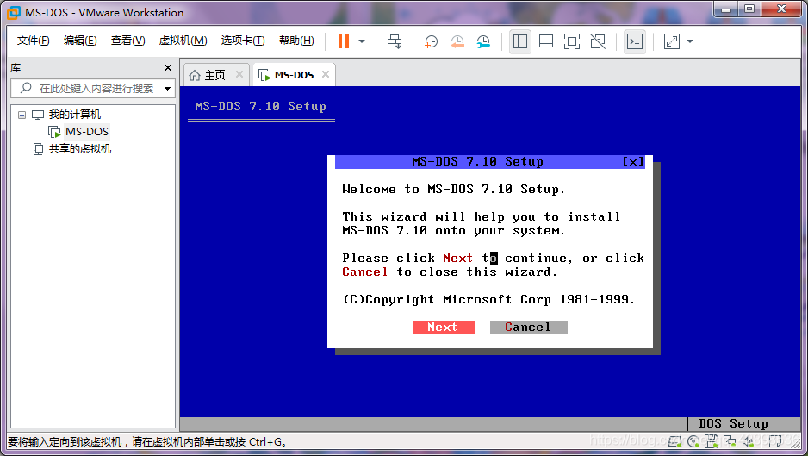Image resolution: width=808 pixels, height=456 pixels.
Task: Click the red 'Next' word in dialog text
Action: point(457,258)
